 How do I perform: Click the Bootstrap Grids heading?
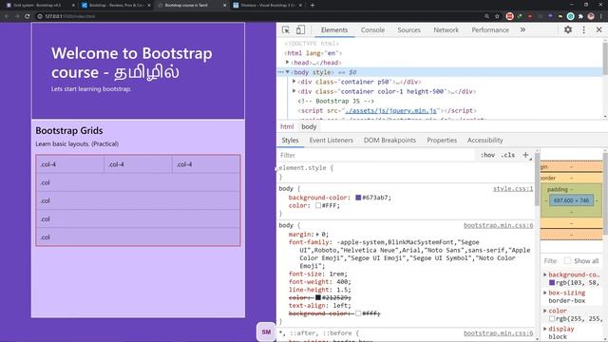point(69,131)
